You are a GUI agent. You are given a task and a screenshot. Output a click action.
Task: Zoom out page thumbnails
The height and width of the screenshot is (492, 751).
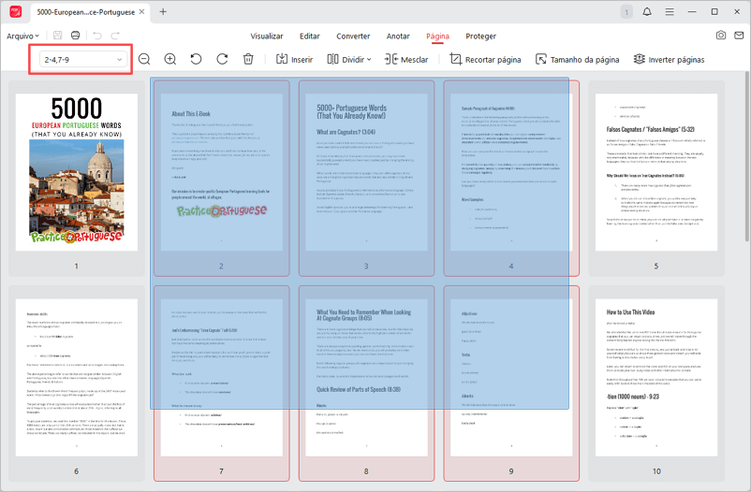point(144,59)
